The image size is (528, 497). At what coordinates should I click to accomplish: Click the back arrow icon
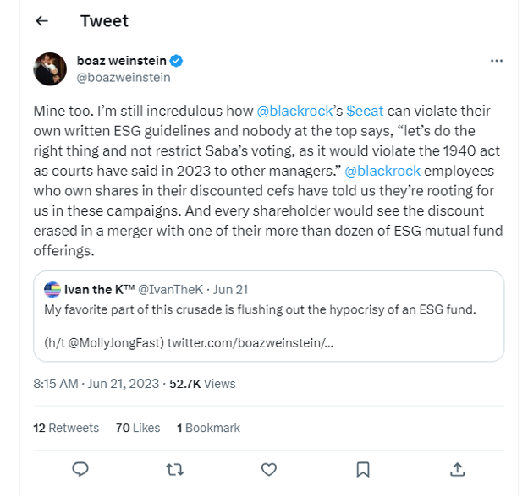(x=42, y=21)
